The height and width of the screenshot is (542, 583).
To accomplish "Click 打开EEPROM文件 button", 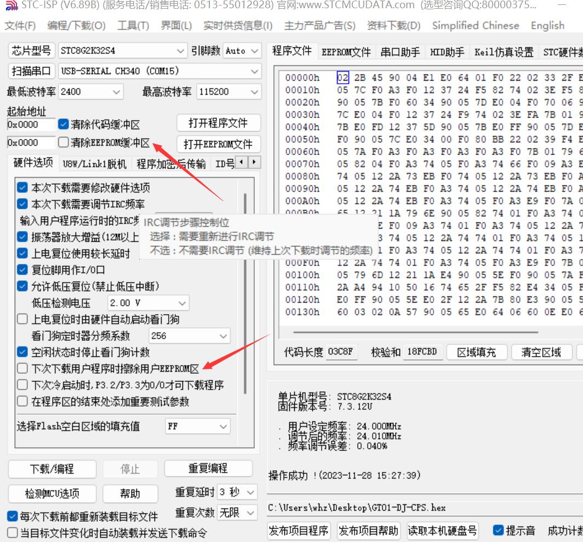I will pyautogui.click(x=218, y=144).
